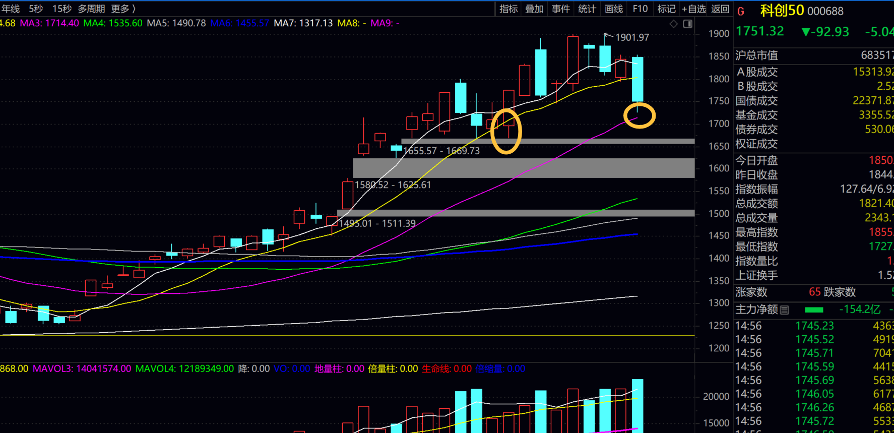Click the 科创50 index name

click(782, 11)
